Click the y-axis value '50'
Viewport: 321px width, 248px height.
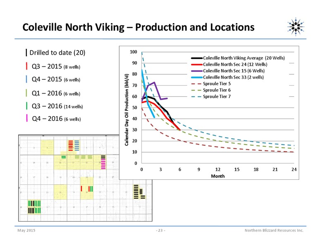tap(134, 107)
